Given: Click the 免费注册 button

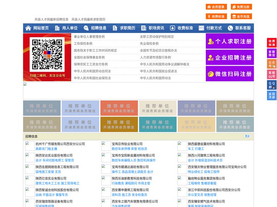Looking at the screenshot, I should tap(241, 7).
